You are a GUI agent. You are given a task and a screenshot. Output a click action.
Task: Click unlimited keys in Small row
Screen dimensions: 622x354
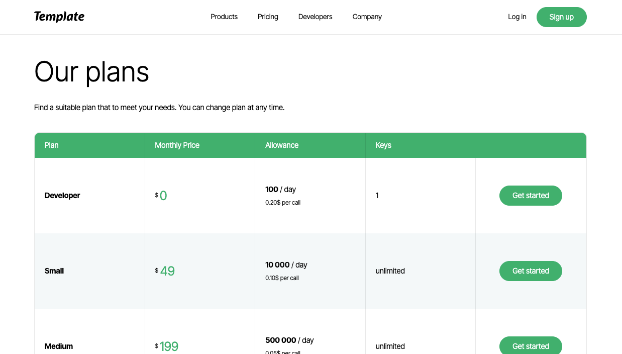click(390, 271)
